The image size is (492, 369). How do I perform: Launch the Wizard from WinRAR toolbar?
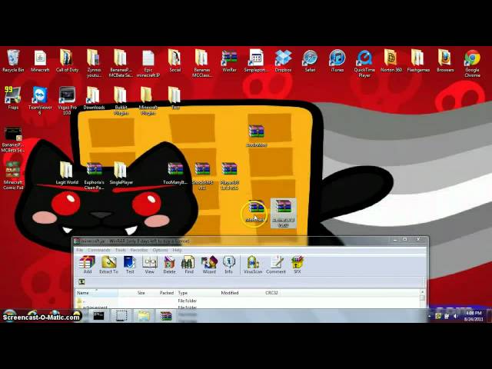click(x=209, y=264)
